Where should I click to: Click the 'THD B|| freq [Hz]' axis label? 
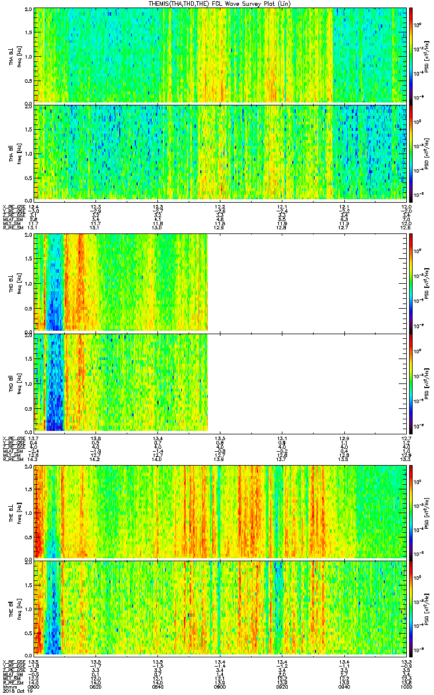pos(14,382)
